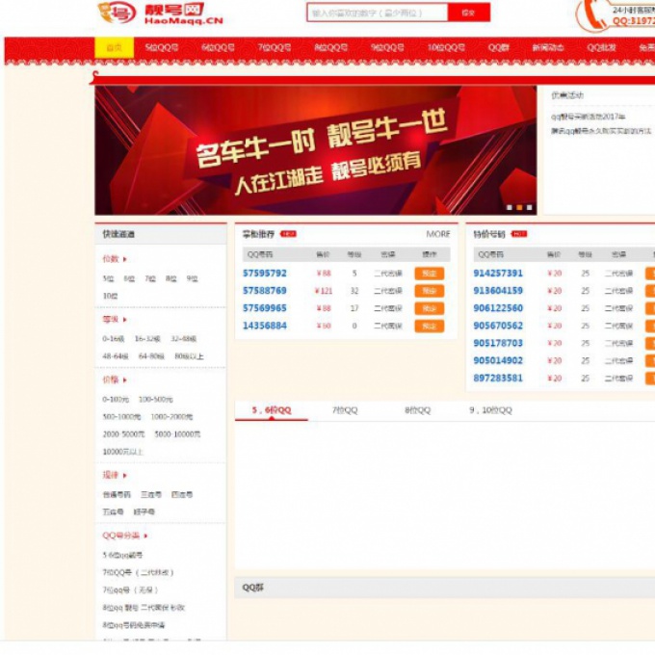This screenshot has height=655, width=655.
Task: Filter by 7位 digit count
Action: click(x=150, y=278)
